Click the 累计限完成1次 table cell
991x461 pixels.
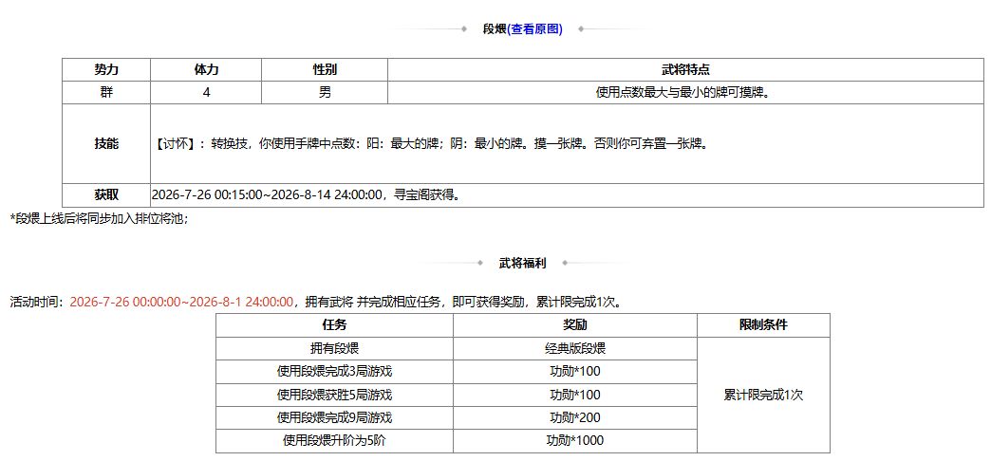pyautogui.click(x=763, y=396)
